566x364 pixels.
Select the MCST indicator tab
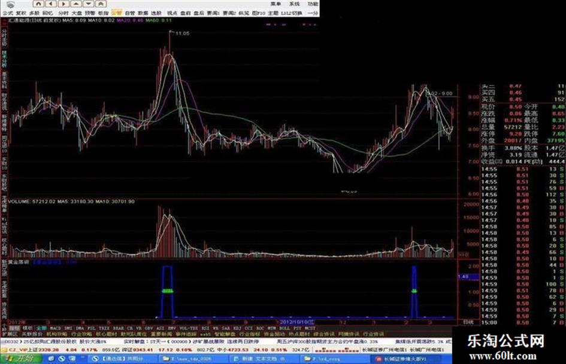(310, 328)
